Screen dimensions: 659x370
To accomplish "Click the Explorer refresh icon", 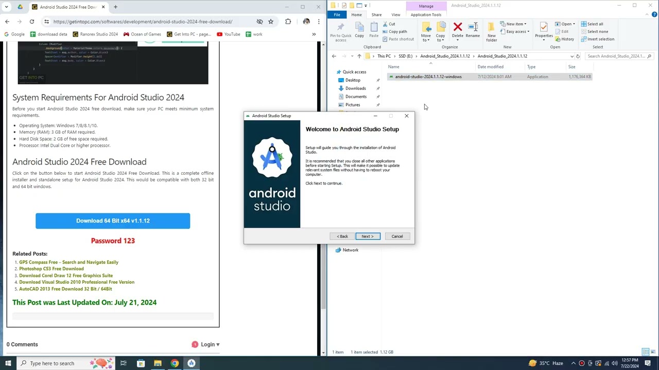I will pyautogui.click(x=578, y=56).
